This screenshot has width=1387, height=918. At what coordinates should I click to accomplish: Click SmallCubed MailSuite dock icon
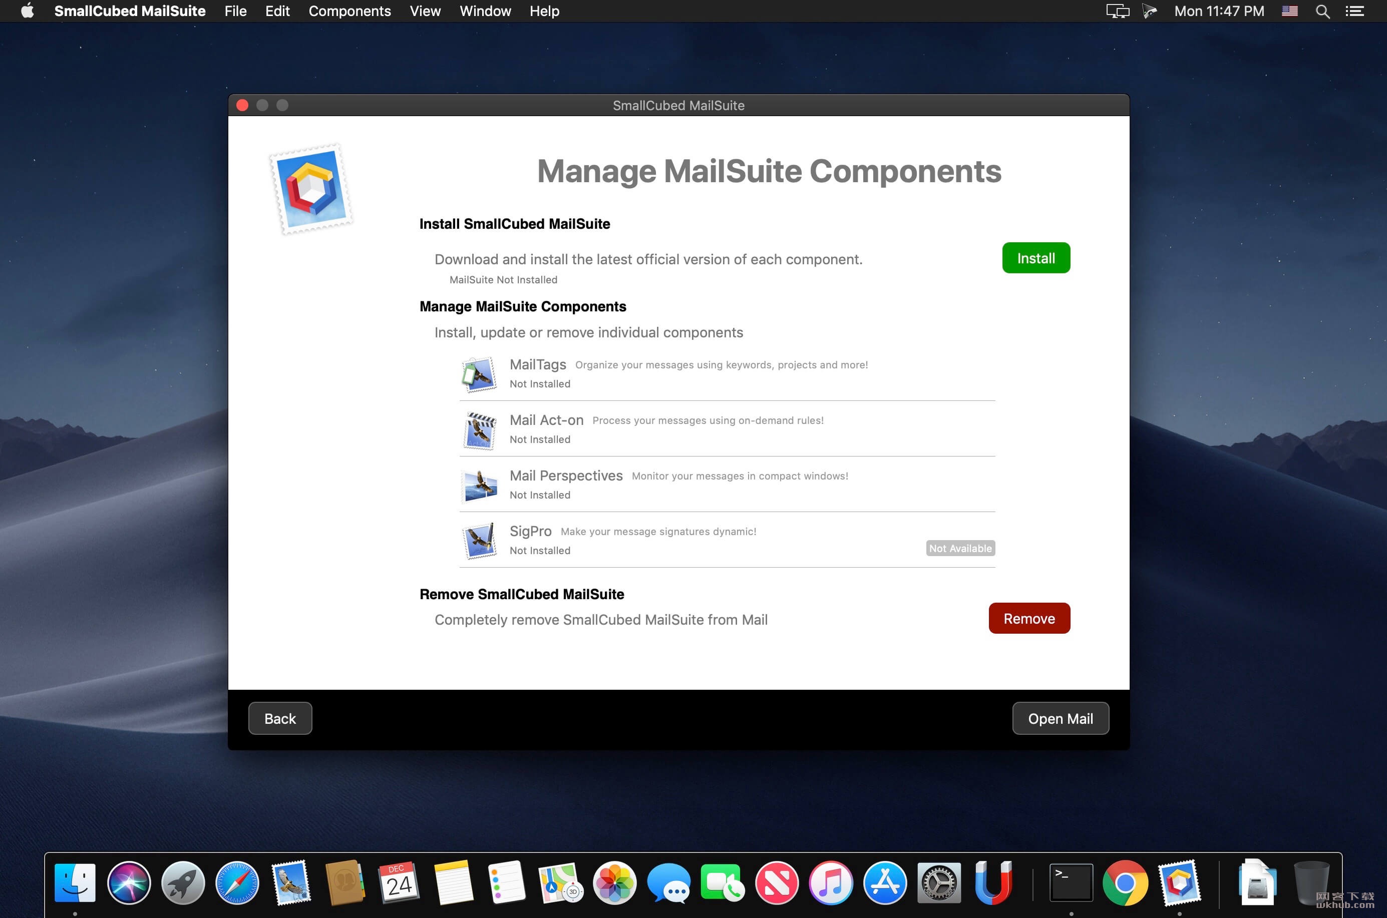click(1179, 882)
